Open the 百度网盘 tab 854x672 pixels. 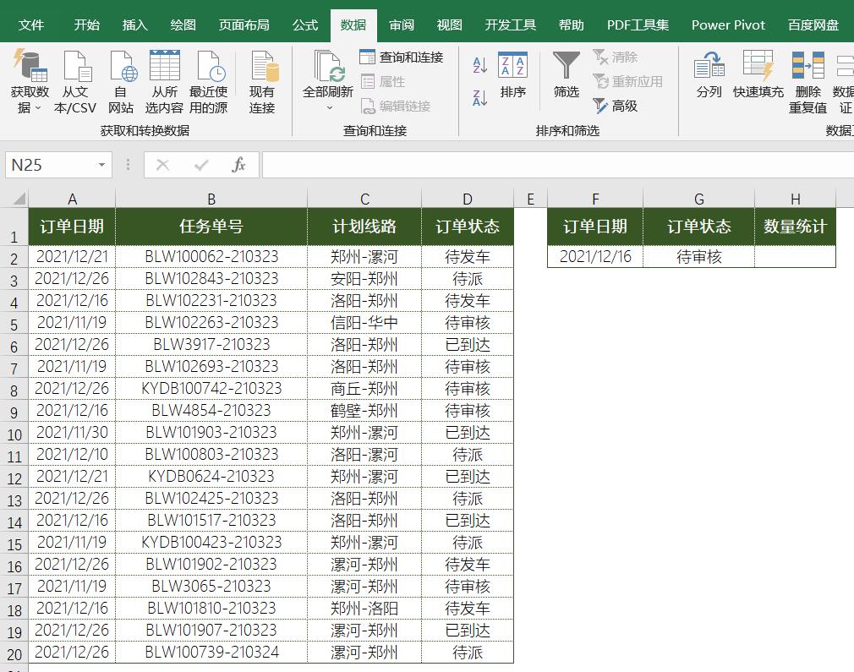tap(813, 25)
